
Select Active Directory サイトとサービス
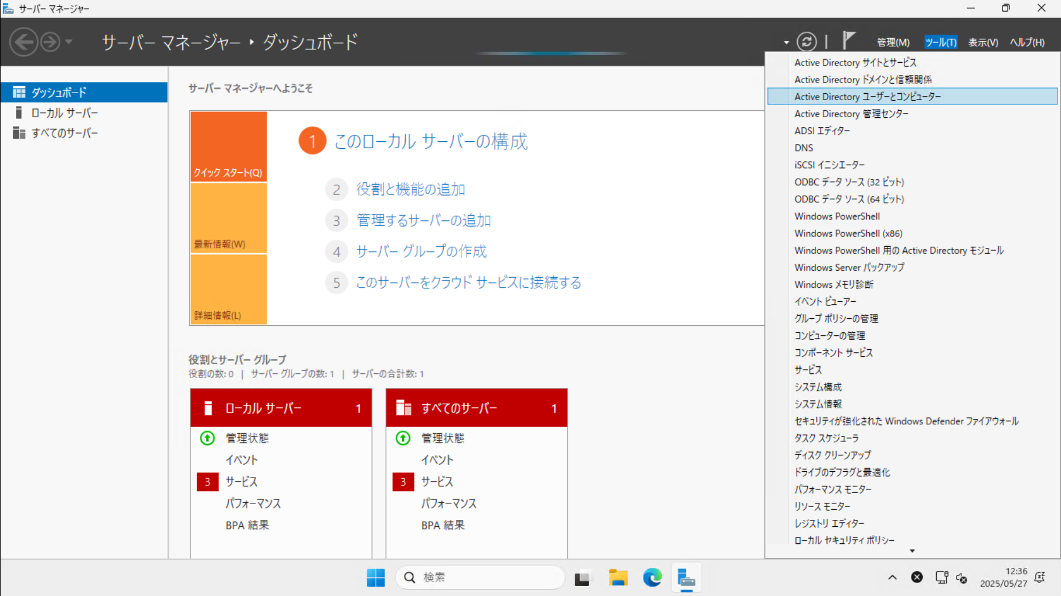point(913,62)
